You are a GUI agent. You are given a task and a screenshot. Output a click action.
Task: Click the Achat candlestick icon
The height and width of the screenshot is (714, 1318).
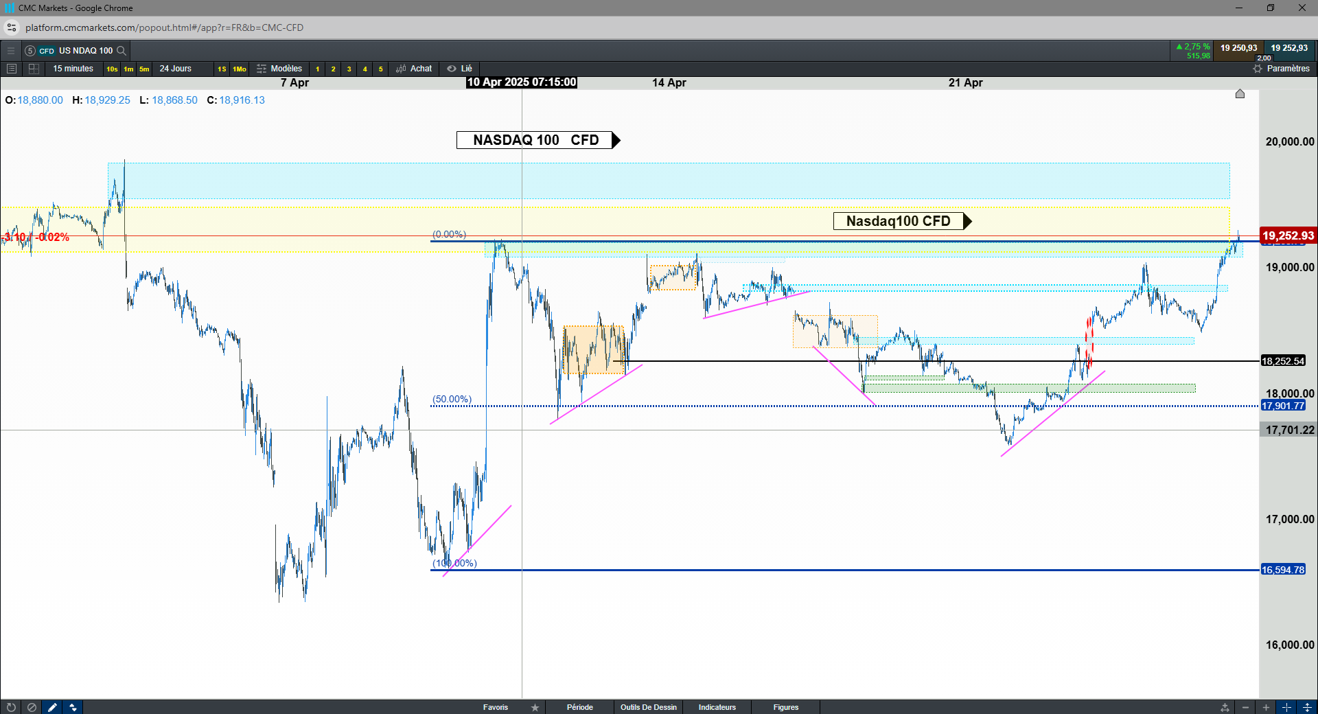[401, 69]
